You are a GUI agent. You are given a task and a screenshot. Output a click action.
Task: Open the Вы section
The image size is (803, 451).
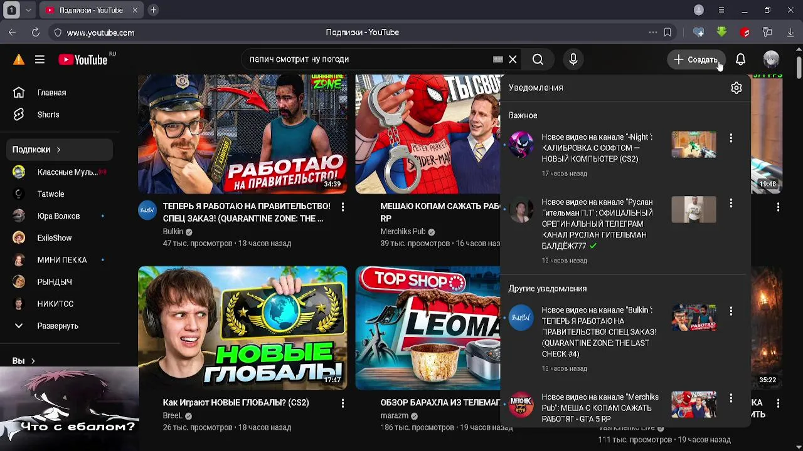click(x=24, y=361)
